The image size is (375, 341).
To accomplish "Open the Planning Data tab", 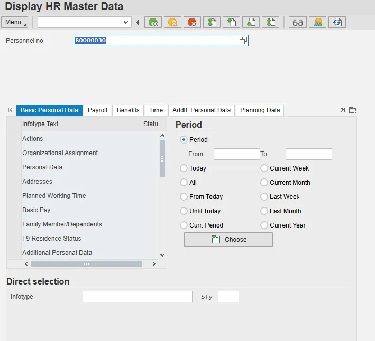I will pos(260,110).
